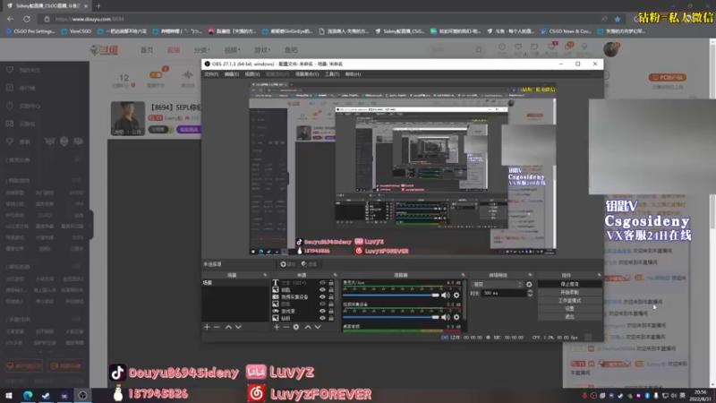716x403 pixels.
Task: Open the OBS 帮助(H) menu
Action: click(x=353, y=74)
